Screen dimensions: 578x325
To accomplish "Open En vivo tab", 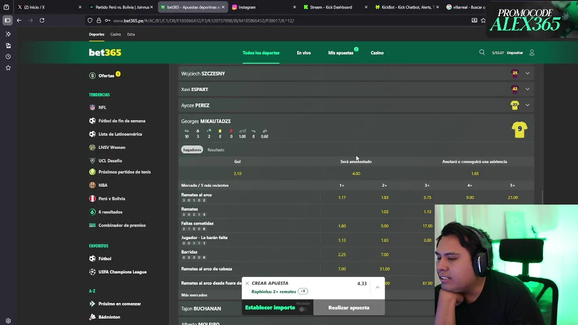I will (x=304, y=53).
